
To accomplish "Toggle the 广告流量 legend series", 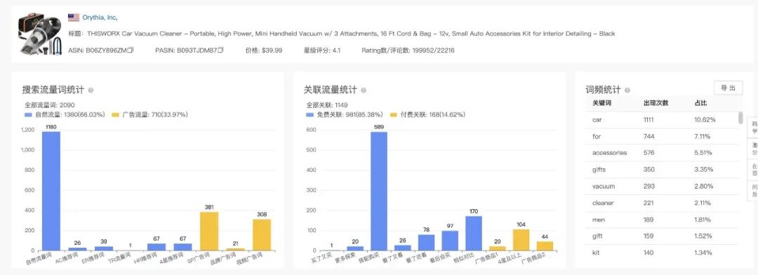I will pos(149,115).
